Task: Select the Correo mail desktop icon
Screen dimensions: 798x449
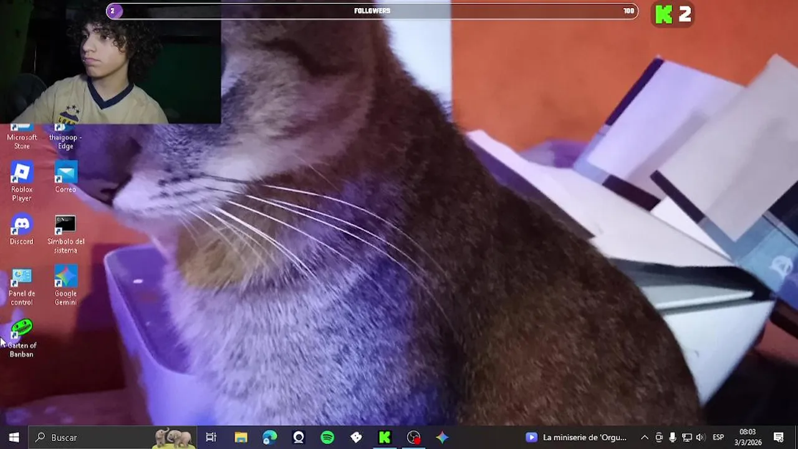Action: [x=65, y=177]
